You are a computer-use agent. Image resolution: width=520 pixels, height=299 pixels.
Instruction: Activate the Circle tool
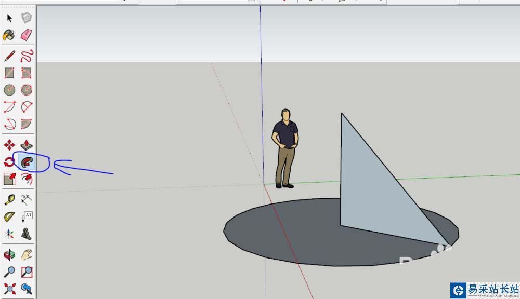click(9, 90)
